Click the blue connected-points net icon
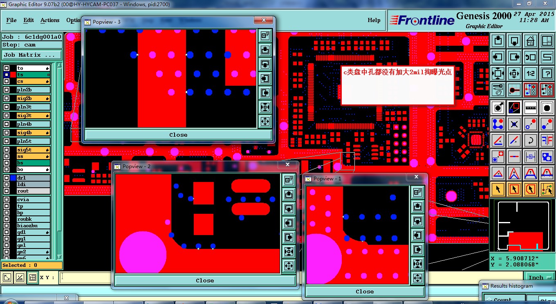Image resolution: width=556 pixels, height=304 pixels. pyautogui.click(x=498, y=124)
